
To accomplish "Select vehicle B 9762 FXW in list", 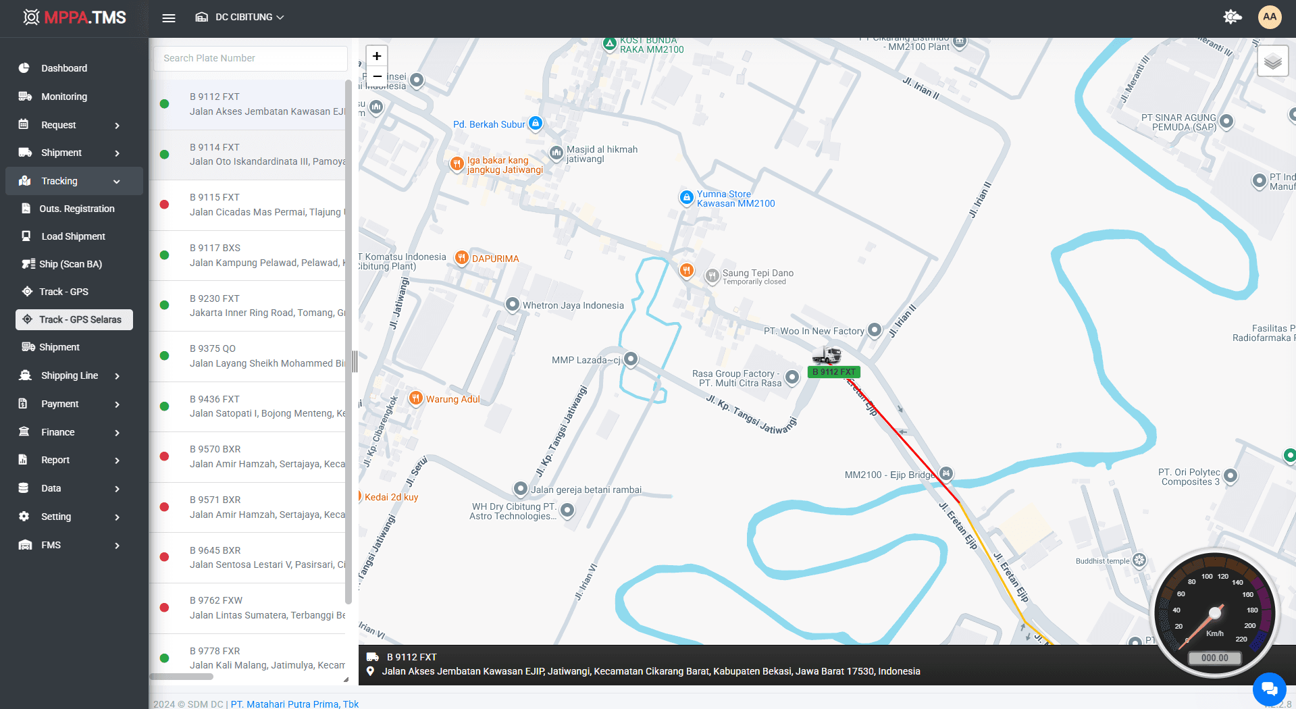I will point(247,608).
